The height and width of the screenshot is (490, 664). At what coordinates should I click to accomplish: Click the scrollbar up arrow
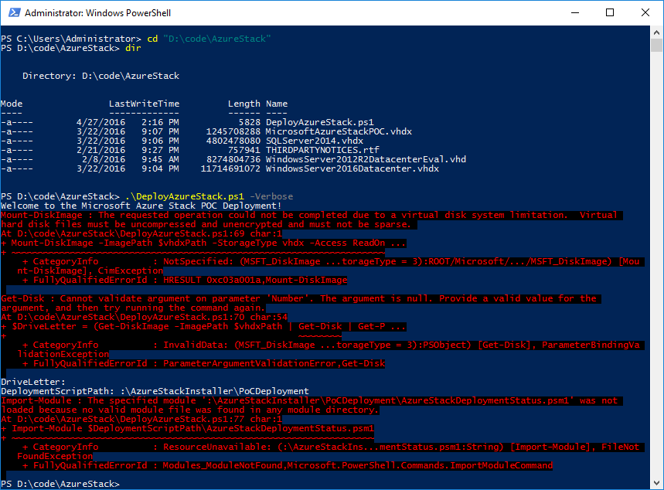click(656, 31)
